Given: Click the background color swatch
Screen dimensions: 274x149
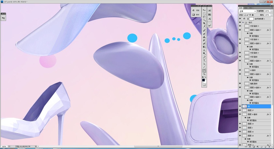Looking at the screenshot, I should (205, 81).
